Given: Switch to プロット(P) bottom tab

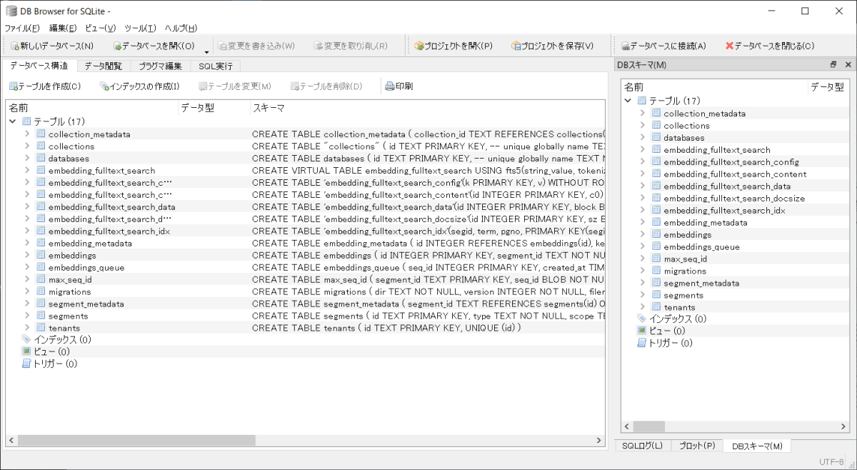Looking at the screenshot, I should (696, 446).
